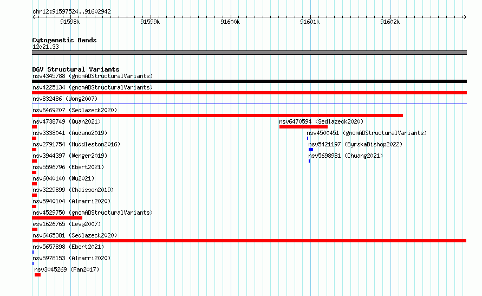482x296 pixels.
Task: Select the small red nsv3229899 bar
Action: pyautogui.click(x=35, y=195)
